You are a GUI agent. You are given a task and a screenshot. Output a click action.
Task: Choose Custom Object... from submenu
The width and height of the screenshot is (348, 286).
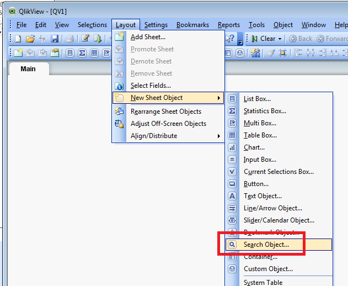pos(279,269)
